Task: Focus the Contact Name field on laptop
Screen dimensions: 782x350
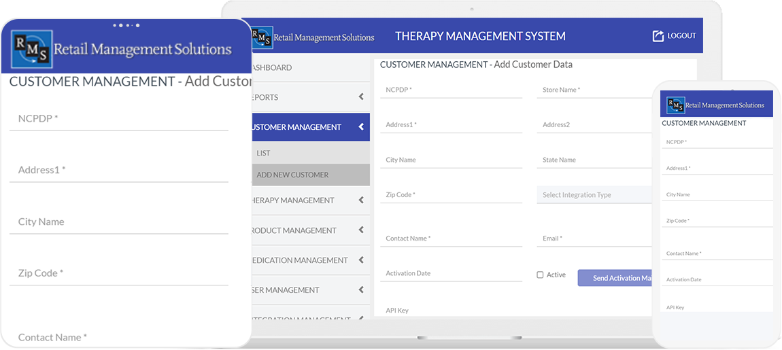Action: coord(451,239)
